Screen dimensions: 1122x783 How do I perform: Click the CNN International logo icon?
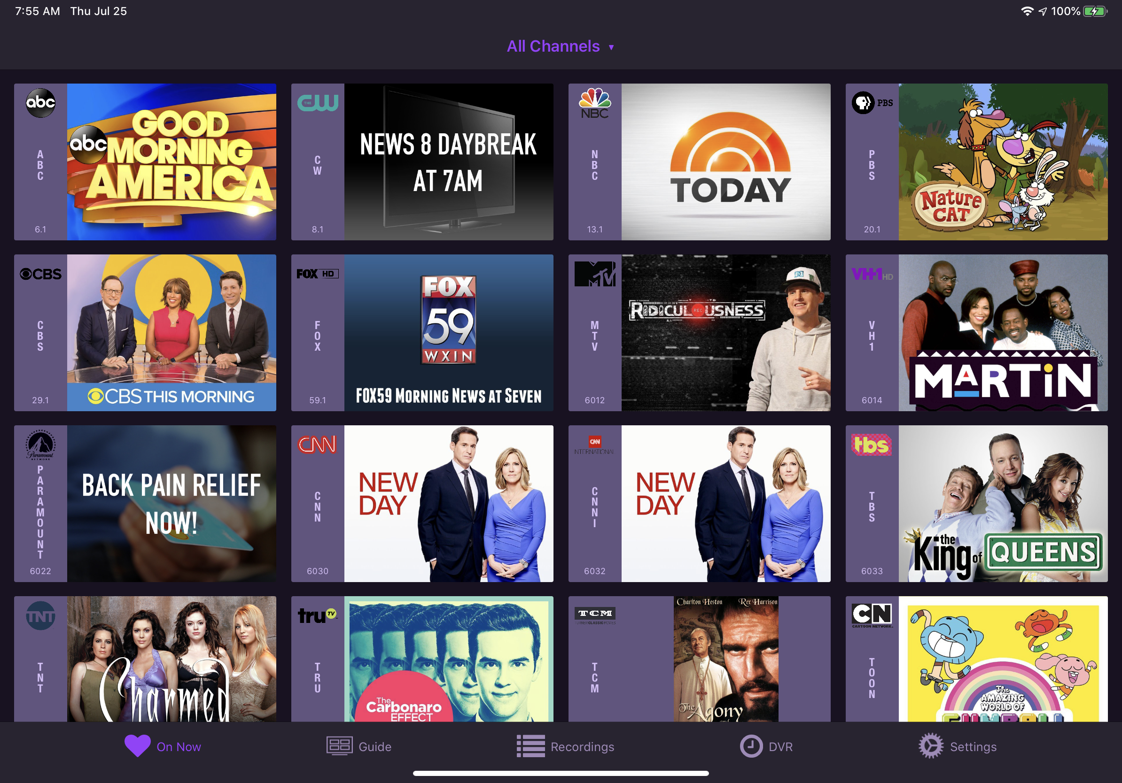pos(595,445)
